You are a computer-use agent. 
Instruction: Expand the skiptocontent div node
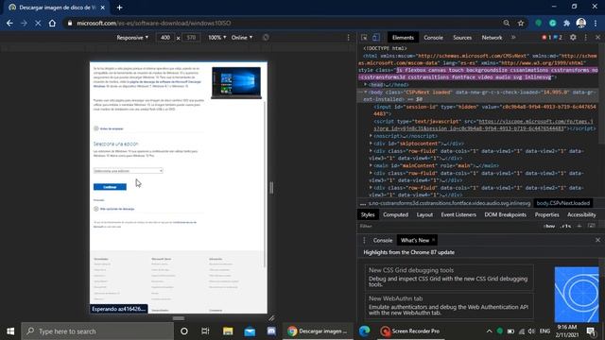pos(371,143)
